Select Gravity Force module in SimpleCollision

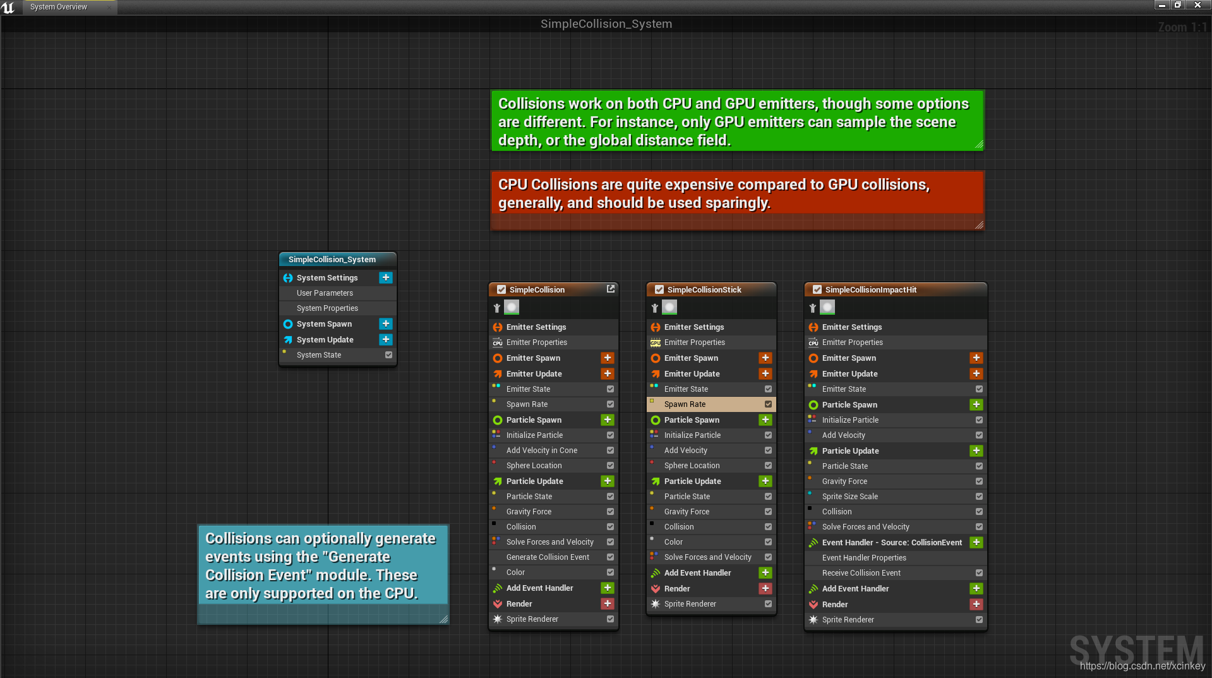pyautogui.click(x=553, y=511)
